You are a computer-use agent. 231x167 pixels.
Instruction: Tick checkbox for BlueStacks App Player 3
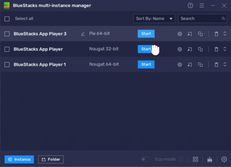pyautogui.click(x=7, y=34)
